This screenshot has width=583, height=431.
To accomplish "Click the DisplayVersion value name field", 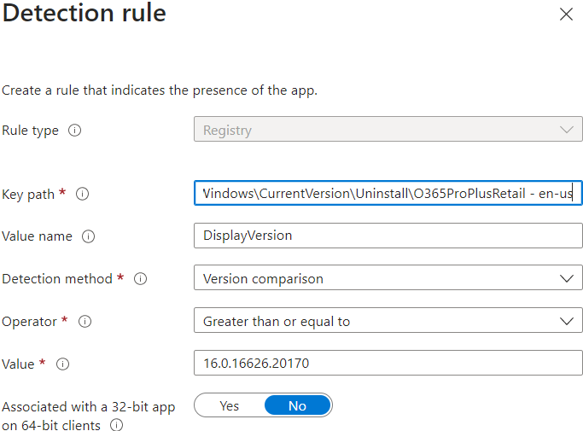I will 388,236.
